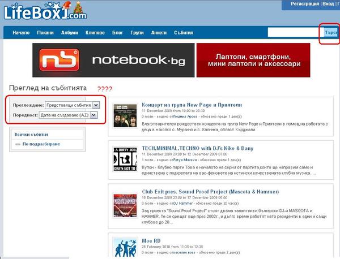
Task: Open New Page concert thumbnail
Action: click(125, 115)
